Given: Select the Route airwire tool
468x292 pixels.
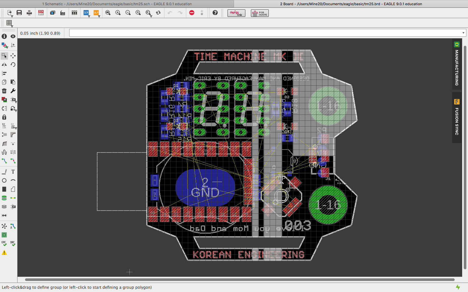Looking at the screenshot, I should tap(4, 161).
